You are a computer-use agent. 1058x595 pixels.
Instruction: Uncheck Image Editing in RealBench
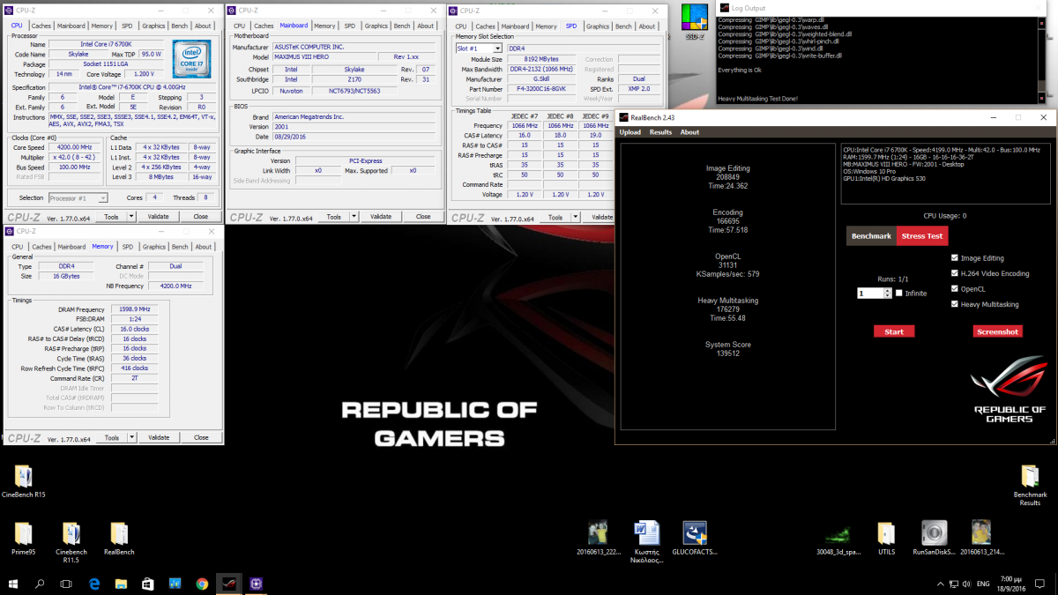[955, 258]
